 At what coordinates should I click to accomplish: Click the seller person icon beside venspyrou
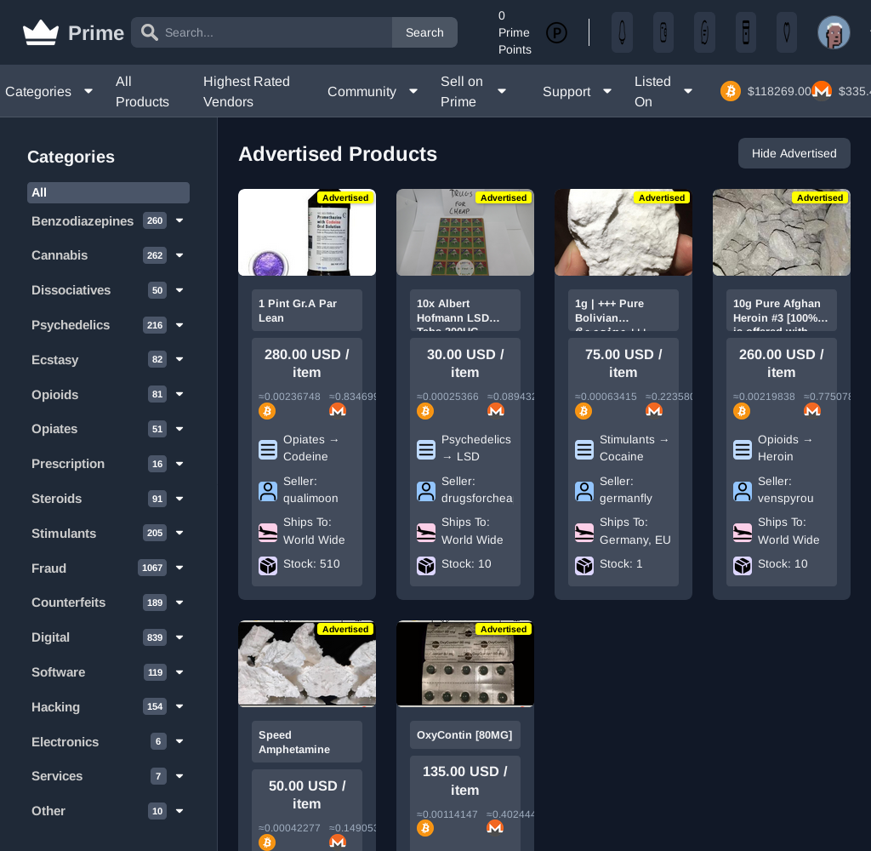tap(743, 491)
